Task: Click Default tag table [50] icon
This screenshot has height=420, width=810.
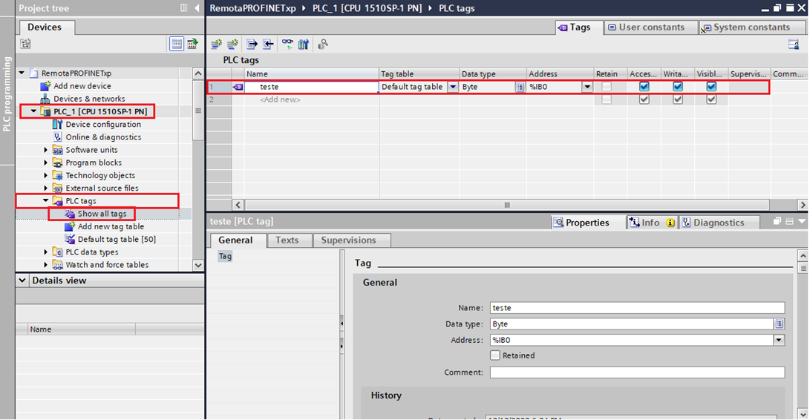Action: click(x=70, y=240)
